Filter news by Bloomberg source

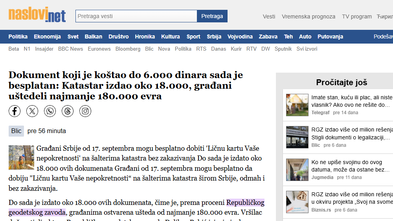128,49
